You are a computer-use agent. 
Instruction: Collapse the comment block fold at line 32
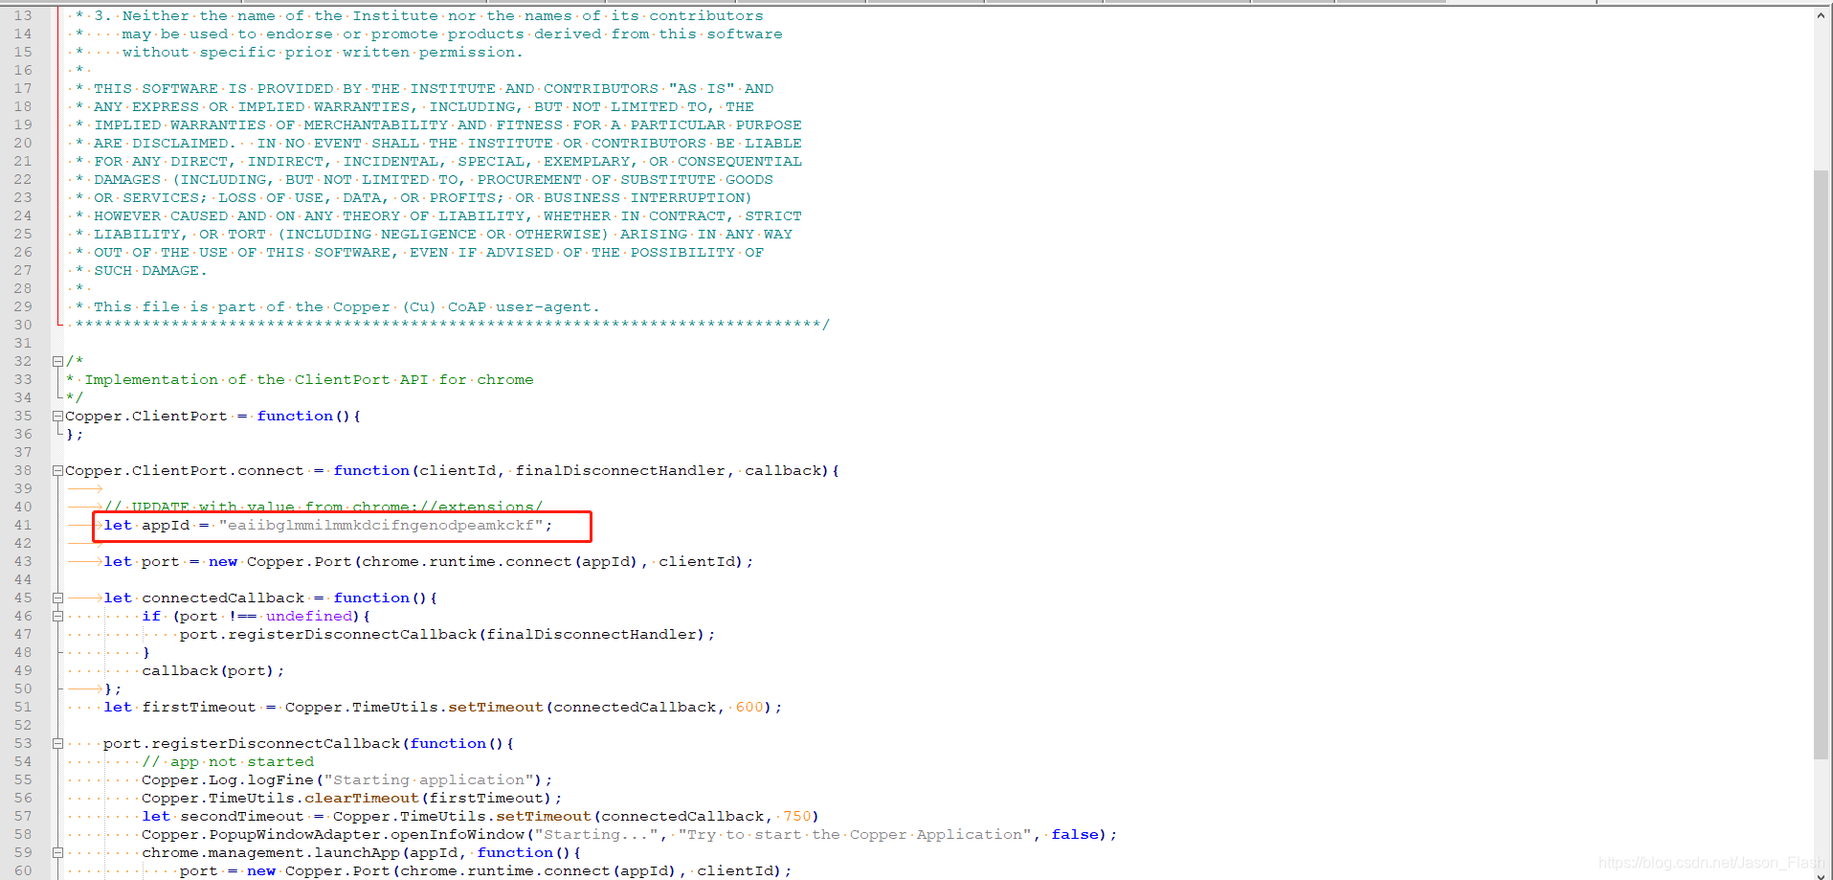(x=57, y=362)
